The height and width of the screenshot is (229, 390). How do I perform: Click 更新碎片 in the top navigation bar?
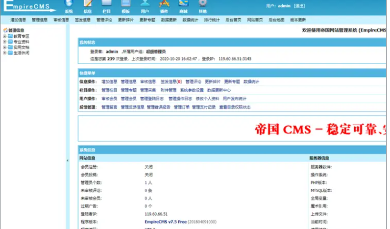[x=125, y=20]
